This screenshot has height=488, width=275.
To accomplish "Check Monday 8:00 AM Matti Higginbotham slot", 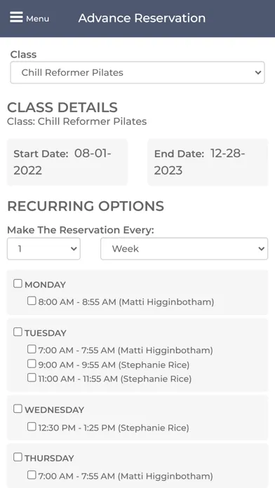I will (x=32, y=301).
